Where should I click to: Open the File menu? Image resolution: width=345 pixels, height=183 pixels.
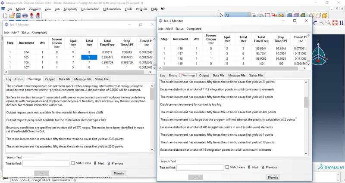9,9
